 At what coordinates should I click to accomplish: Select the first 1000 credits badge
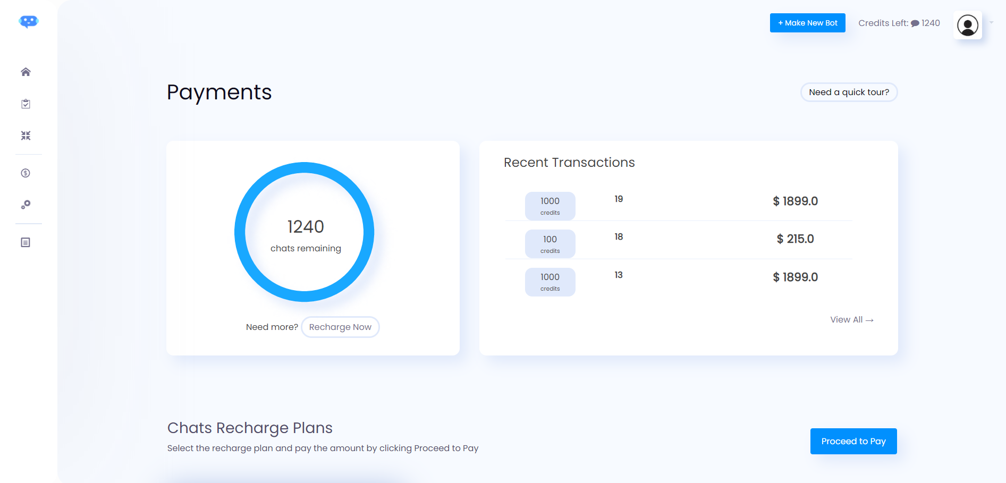[550, 206]
